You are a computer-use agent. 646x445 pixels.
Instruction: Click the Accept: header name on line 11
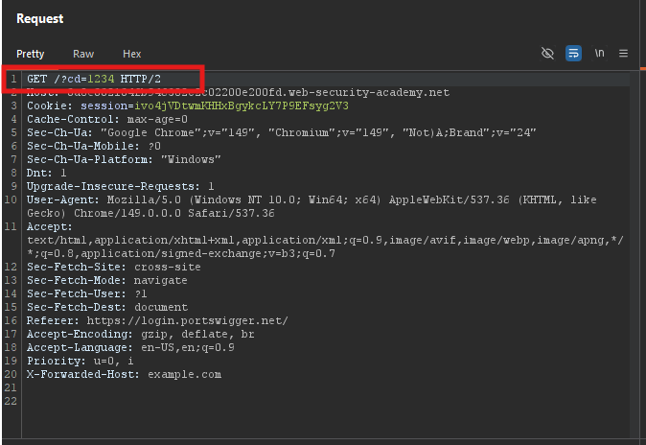pos(50,227)
